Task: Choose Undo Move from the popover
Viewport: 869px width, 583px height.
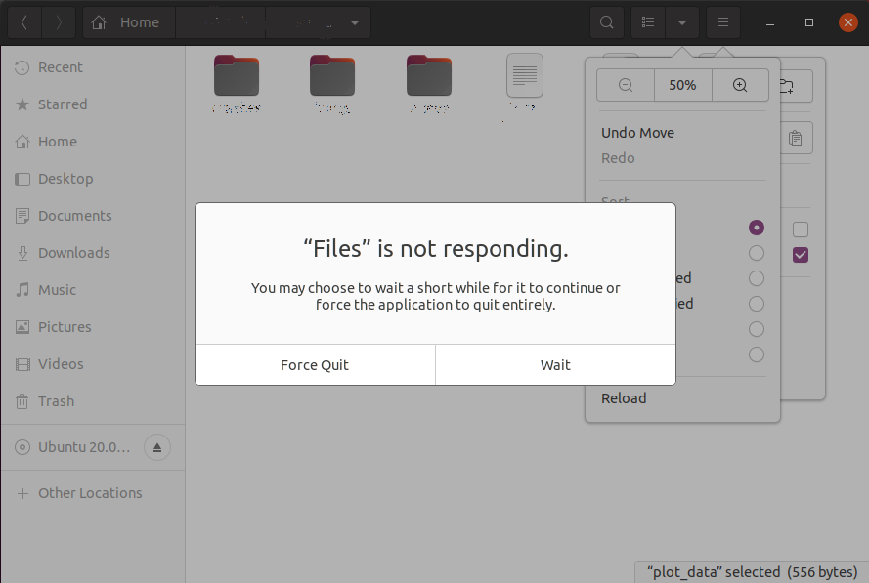Action: (637, 133)
